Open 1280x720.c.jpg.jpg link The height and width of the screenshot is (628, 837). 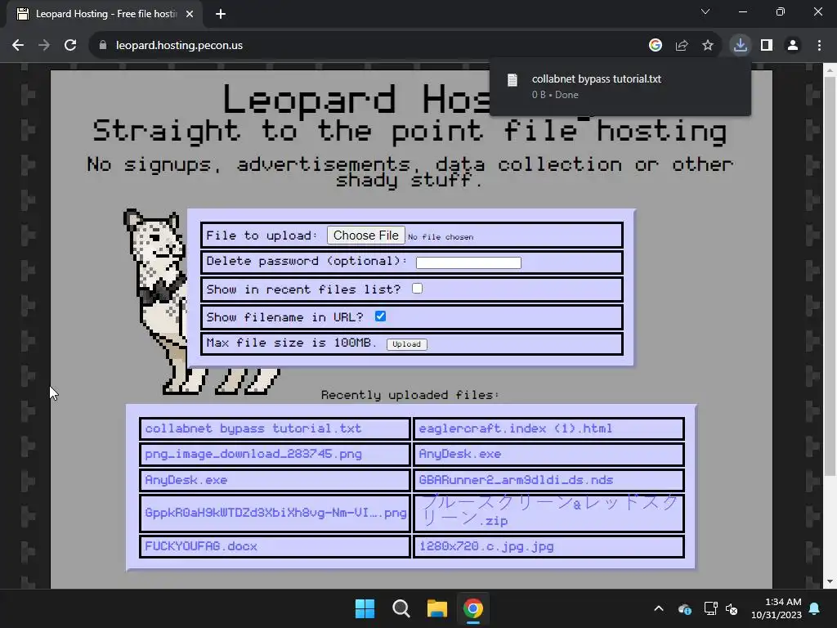486,546
